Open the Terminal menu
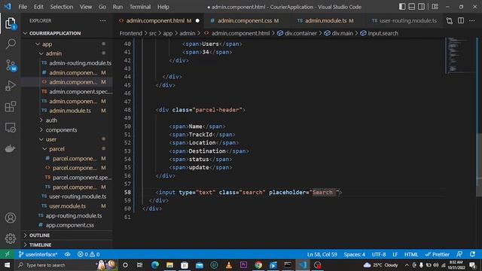The height and width of the screenshot is (271, 482). point(140,7)
